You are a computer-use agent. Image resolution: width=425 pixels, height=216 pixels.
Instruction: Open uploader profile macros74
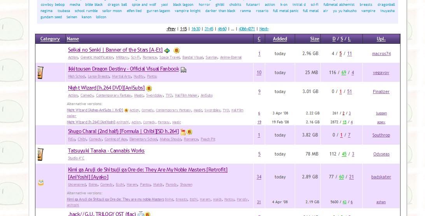381,54
